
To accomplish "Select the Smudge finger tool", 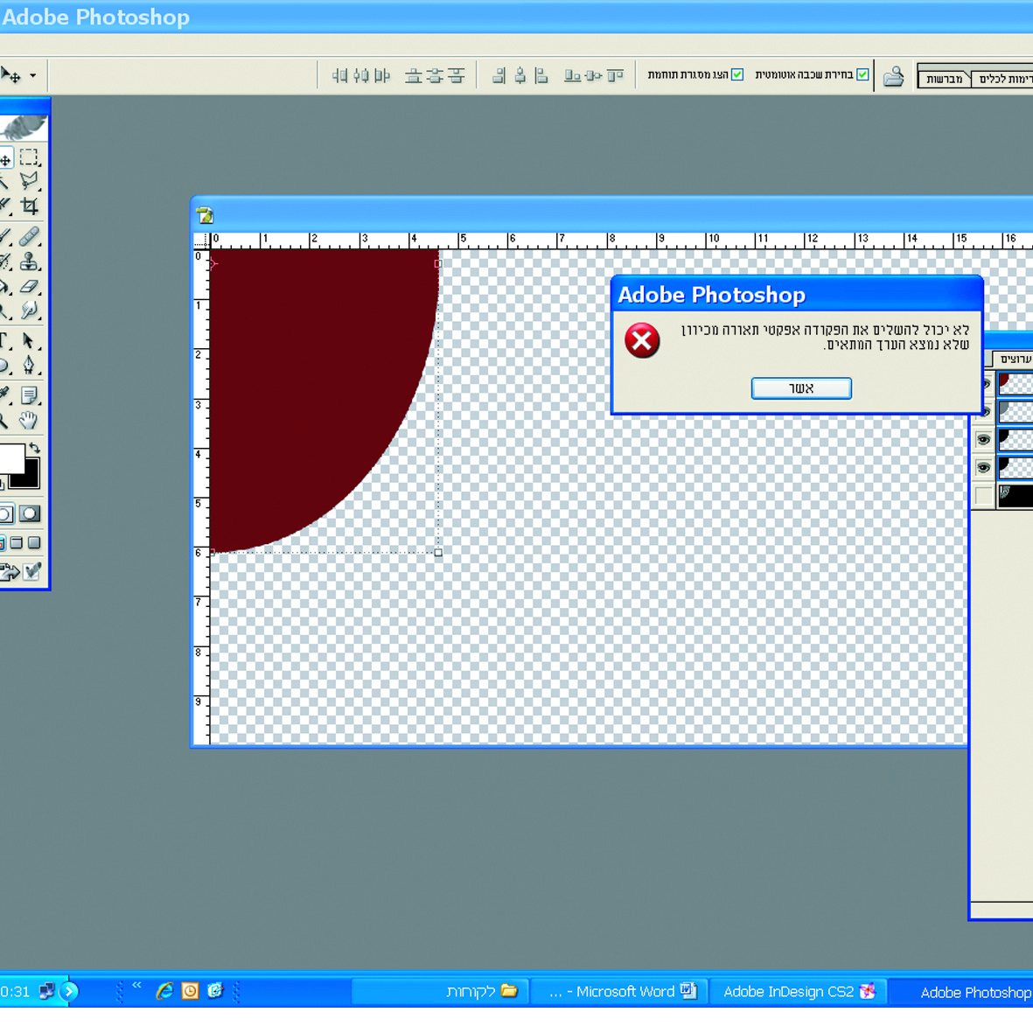I will (x=29, y=311).
